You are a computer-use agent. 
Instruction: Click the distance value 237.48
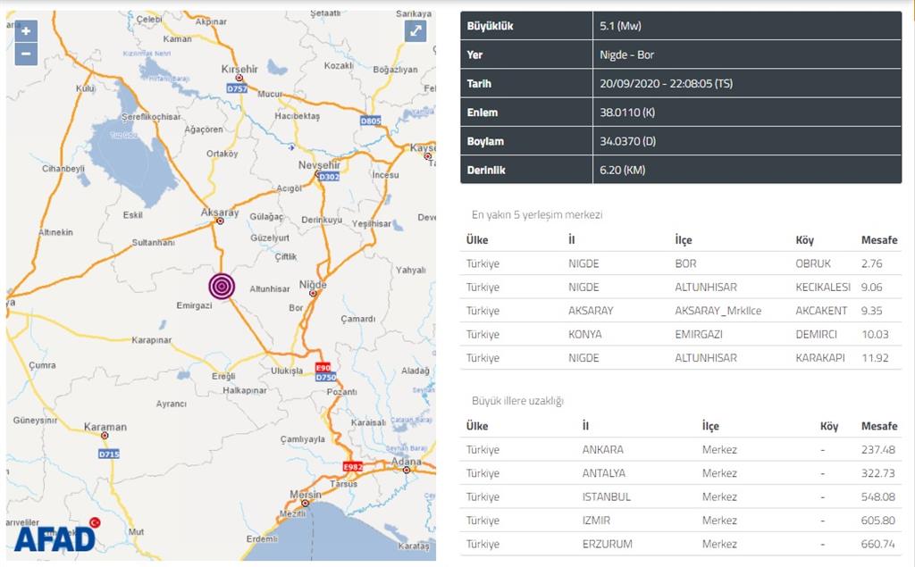(x=878, y=450)
